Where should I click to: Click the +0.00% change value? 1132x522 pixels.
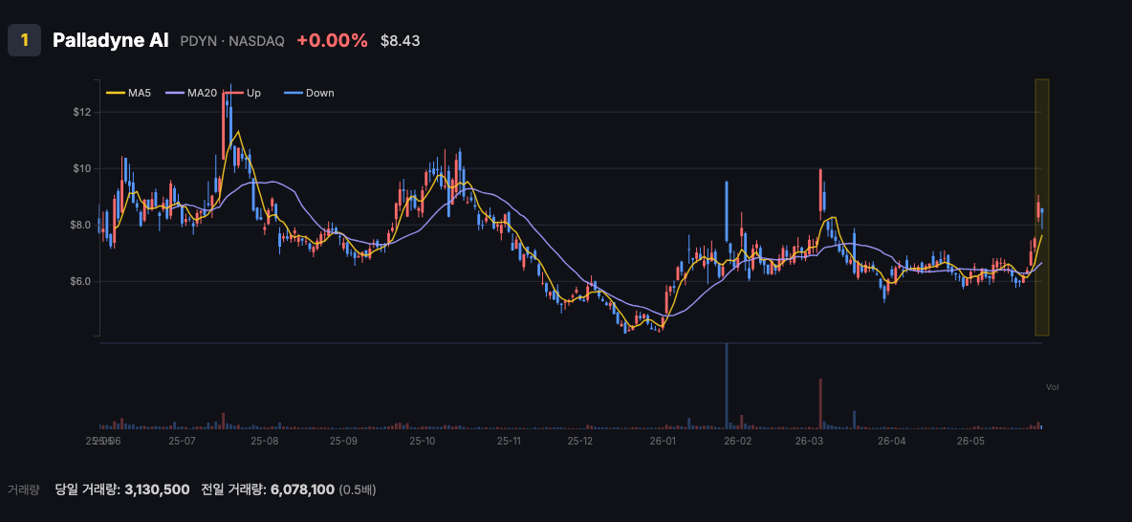point(332,40)
